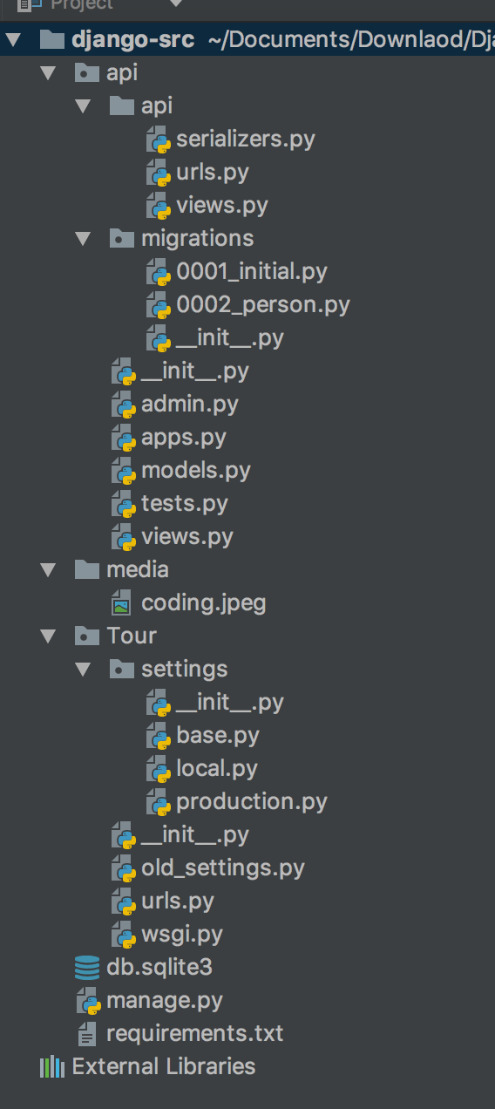Click the Python icon of api/api urls.py
The height and width of the screenshot is (1109, 495).
(x=158, y=173)
